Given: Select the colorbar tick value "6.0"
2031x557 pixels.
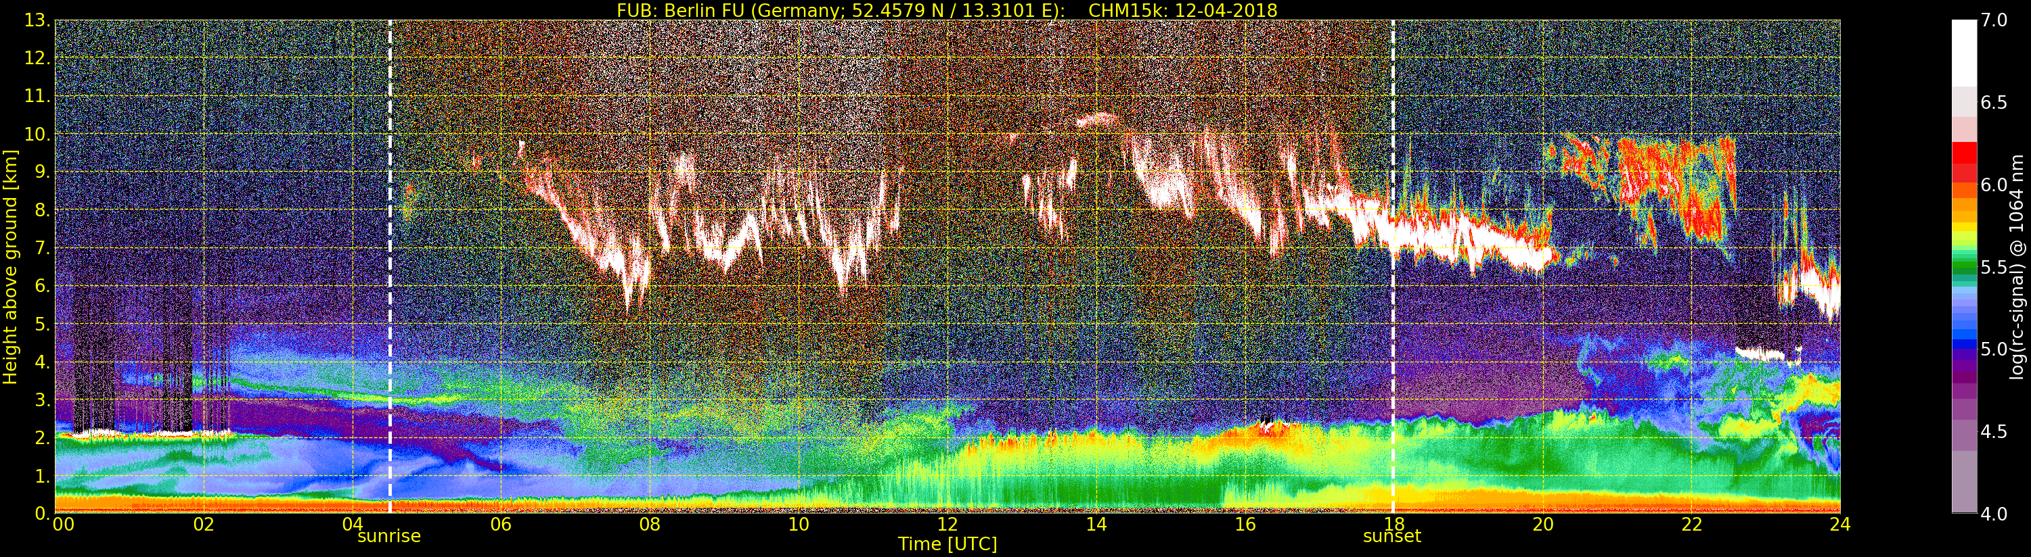Looking at the screenshot, I should [1994, 185].
